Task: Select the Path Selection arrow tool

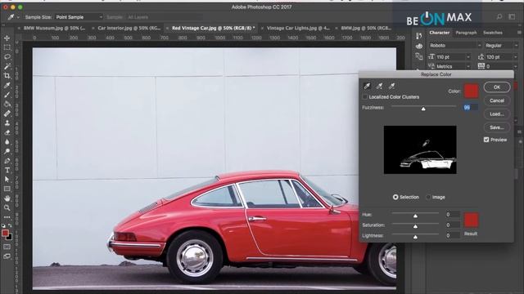Action: coord(7,180)
